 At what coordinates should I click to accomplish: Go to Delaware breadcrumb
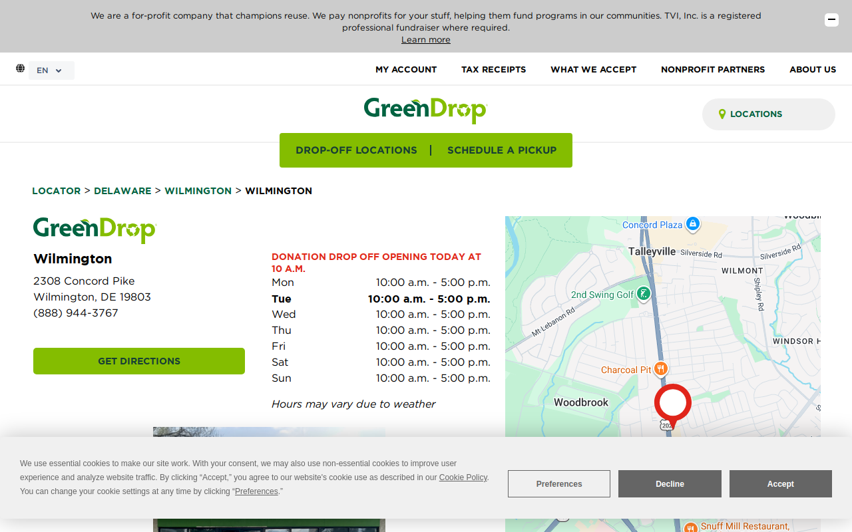click(x=122, y=191)
